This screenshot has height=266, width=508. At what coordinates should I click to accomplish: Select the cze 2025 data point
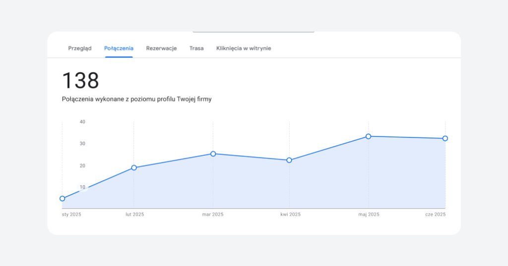point(445,138)
